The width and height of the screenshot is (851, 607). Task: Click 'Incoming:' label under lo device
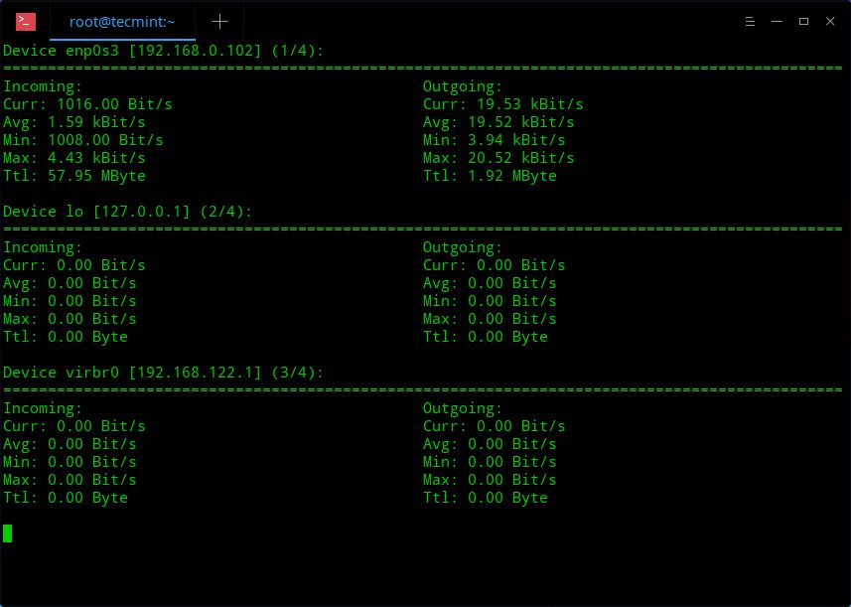(43, 247)
